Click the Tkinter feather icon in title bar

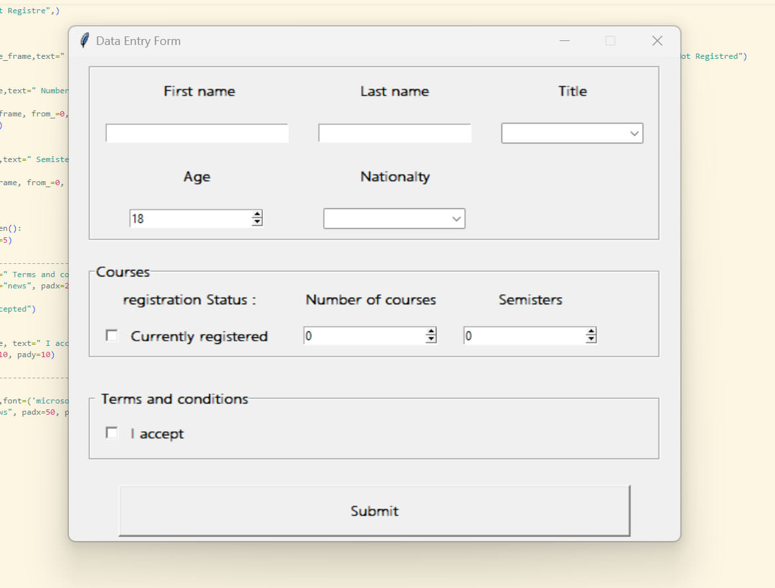pos(83,40)
